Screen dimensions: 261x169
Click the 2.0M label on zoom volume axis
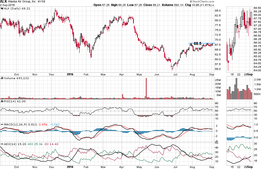click(257, 79)
